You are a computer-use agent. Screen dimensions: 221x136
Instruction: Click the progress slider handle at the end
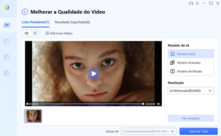(x=143, y=104)
